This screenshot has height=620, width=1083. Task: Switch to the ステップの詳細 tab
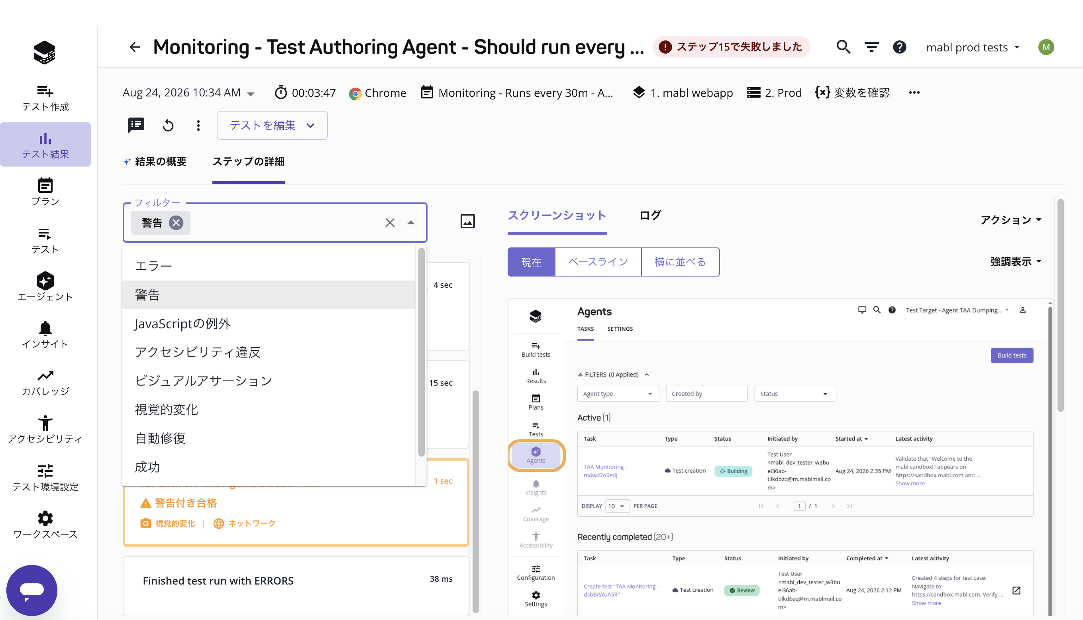[x=249, y=162]
